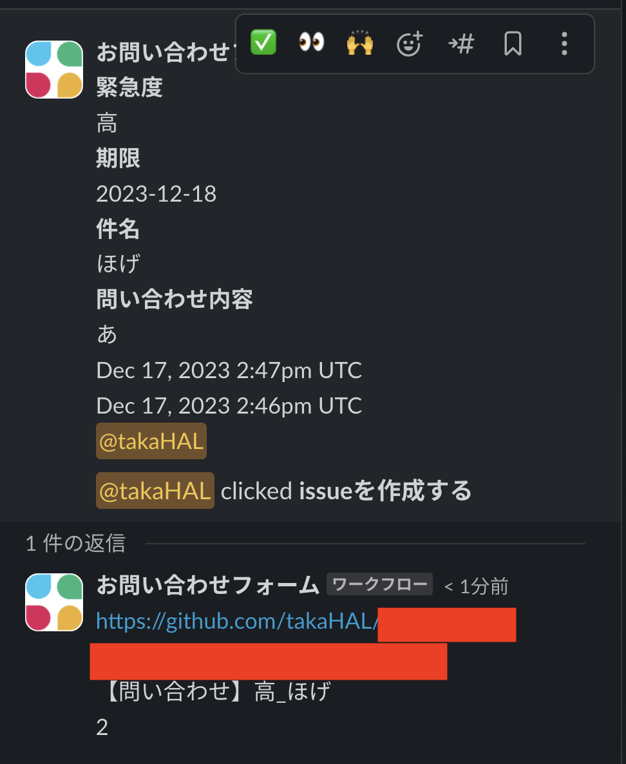Click the first @takaHAL mention

[151, 441]
